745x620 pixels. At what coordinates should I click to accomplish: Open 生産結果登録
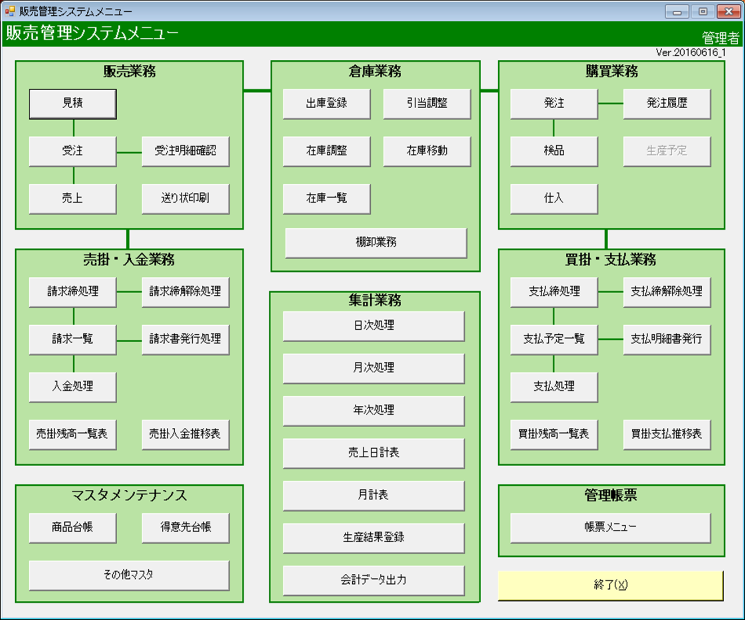tap(374, 538)
